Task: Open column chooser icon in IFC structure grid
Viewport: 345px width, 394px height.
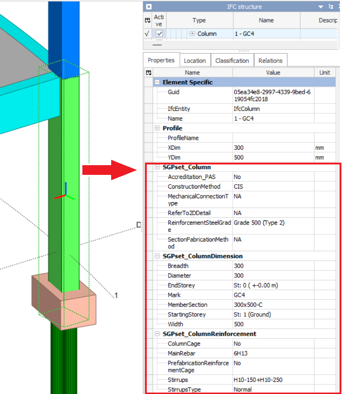Action: click(147, 21)
